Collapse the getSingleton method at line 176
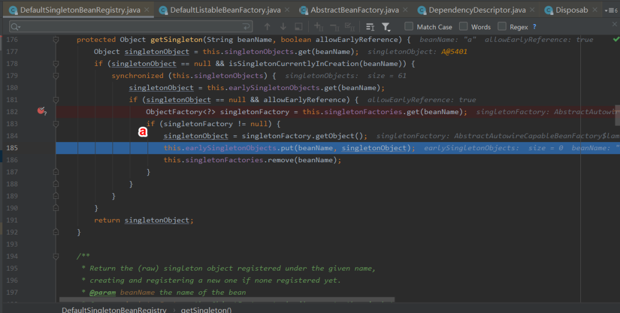This screenshot has height=313, width=620. pos(56,40)
